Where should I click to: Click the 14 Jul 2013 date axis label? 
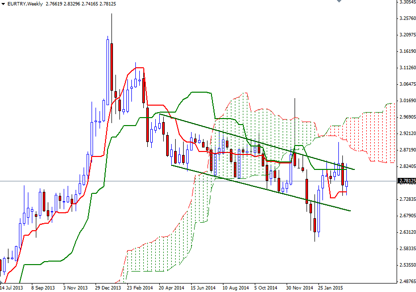pyautogui.click(x=13, y=288)
